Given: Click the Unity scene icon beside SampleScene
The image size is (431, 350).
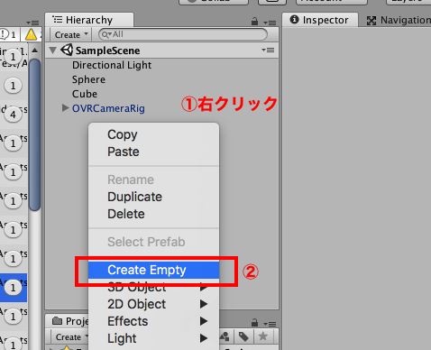Looking at the screenshot, I should [x=67, y=50].
